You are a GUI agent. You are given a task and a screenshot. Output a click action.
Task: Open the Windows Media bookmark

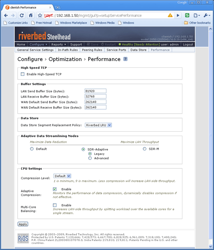click(x=102, y=23)
